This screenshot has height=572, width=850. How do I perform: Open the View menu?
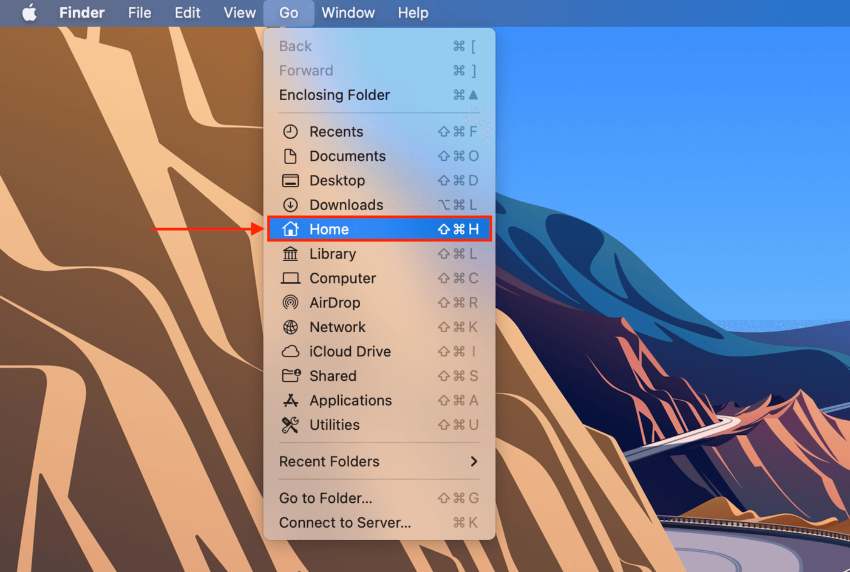pos(240,13)
